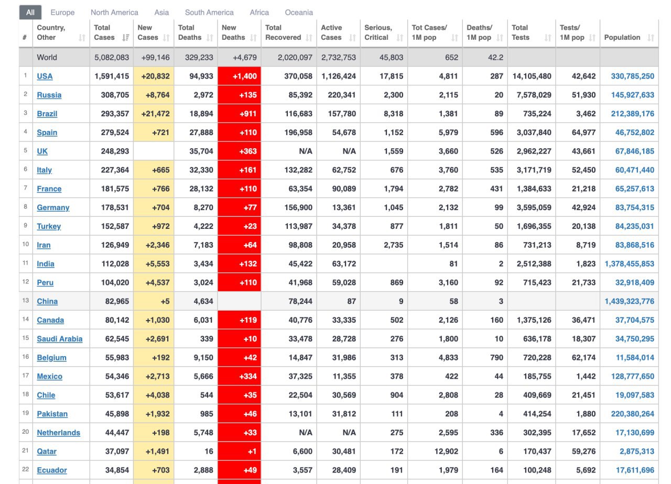Click the Total Cases sort arrow icon
This screenshot has height=484, width=671.
tap(126, 38)
